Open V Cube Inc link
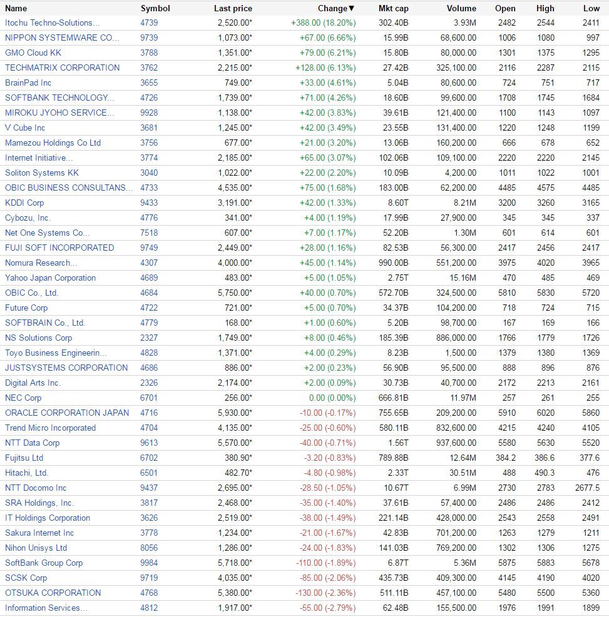This screenshot has width=609, height=617. [25, 128]
